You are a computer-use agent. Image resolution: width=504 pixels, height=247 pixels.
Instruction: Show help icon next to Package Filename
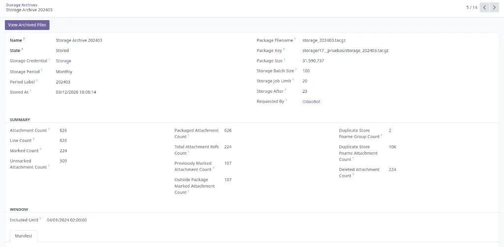pyautogui.click(x=295, y=39)
